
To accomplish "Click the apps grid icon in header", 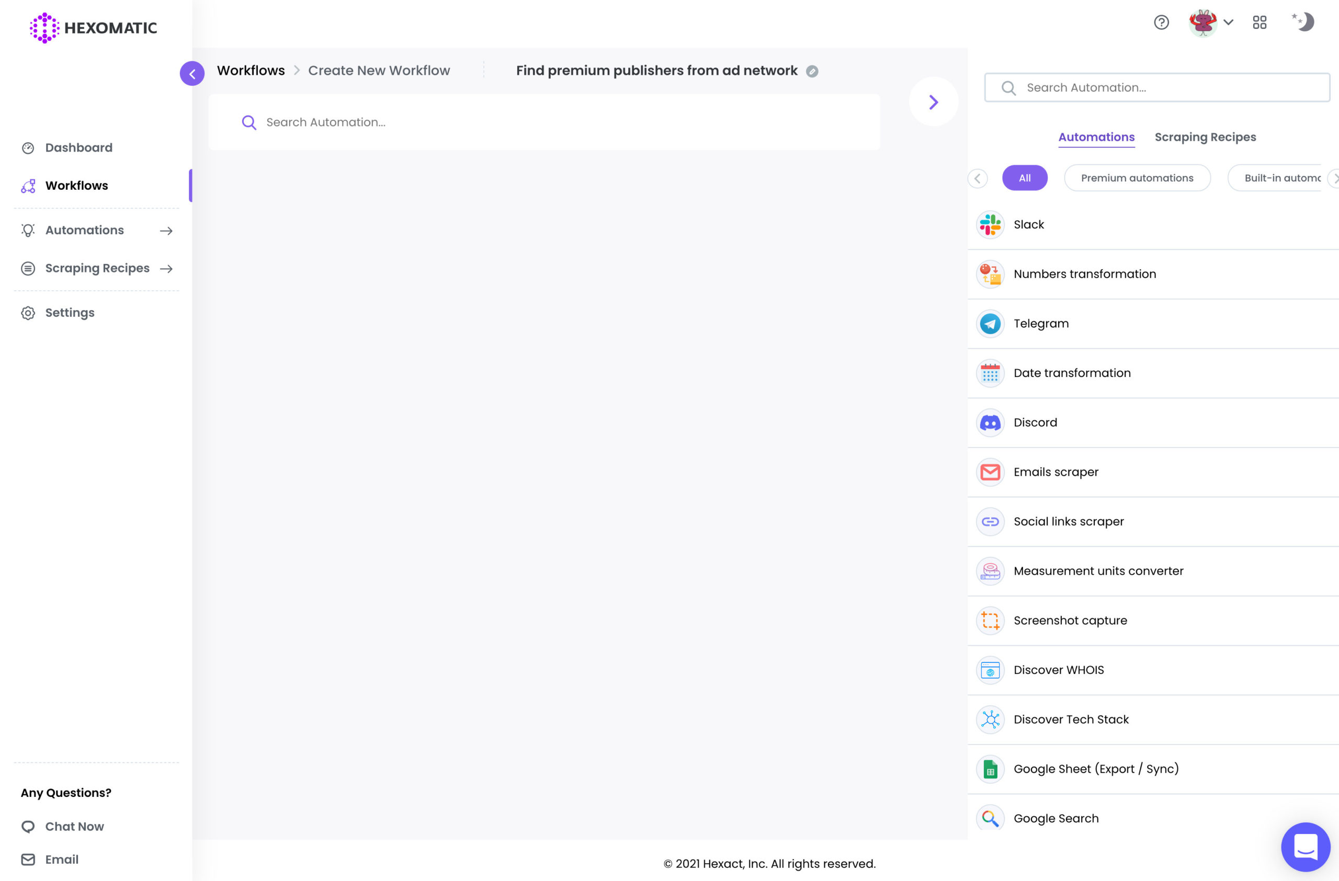I will click(1259, 22).
